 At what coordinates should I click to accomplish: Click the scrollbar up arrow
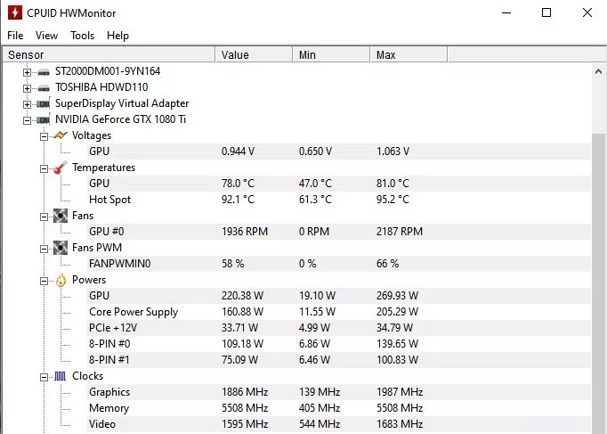click(x=598, y=71)
